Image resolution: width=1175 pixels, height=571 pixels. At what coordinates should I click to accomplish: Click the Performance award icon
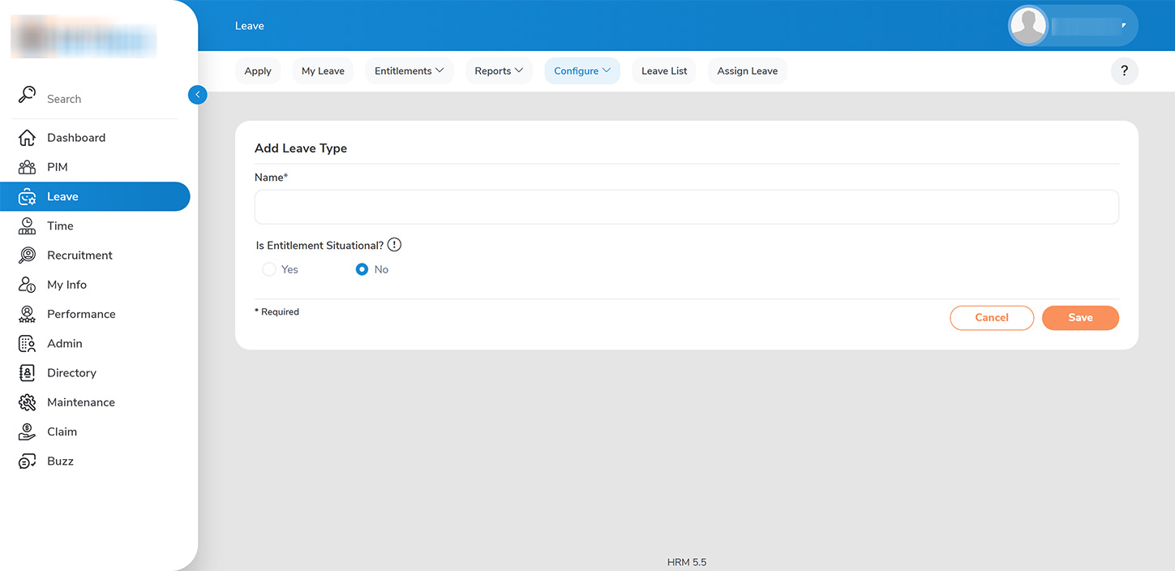pyautogui.click(x=27, y=314)
